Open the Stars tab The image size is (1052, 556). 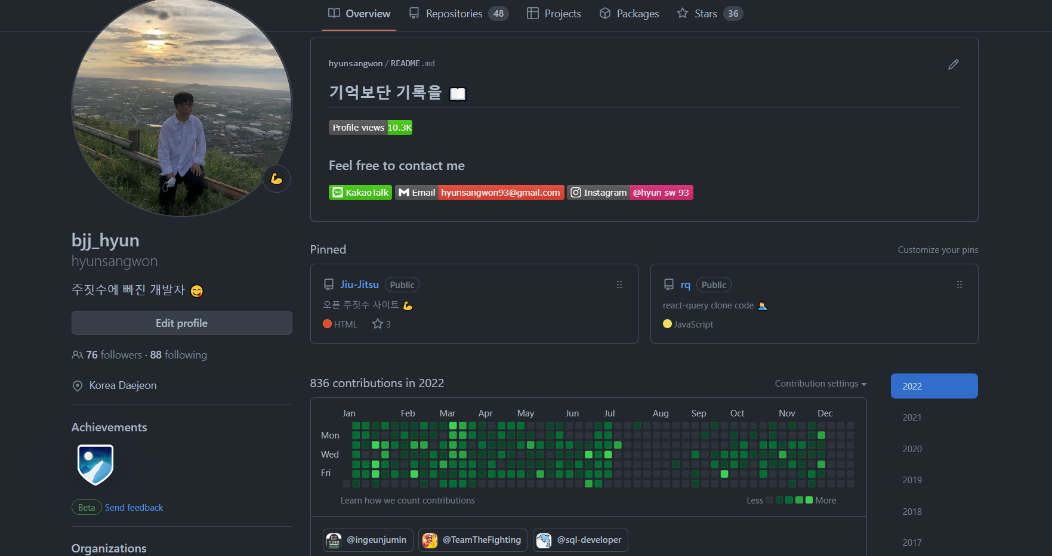709,14
